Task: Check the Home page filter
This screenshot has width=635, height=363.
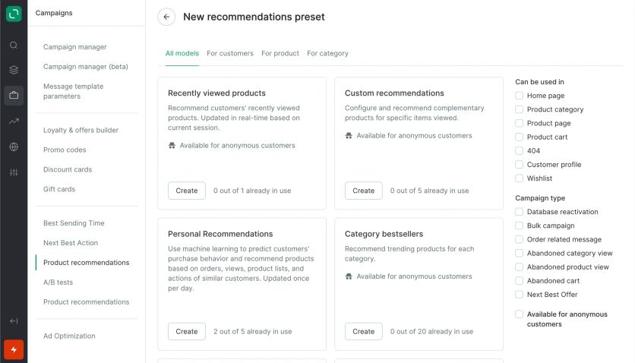Action: point(520,96)
